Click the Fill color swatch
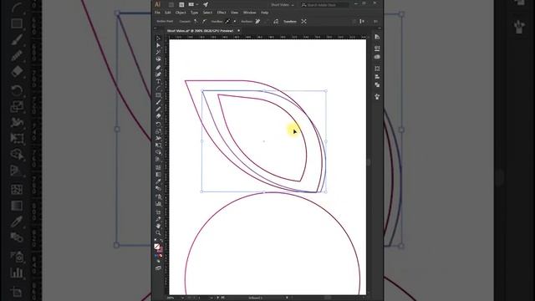The image size is (535, 301). pos(157,246)
